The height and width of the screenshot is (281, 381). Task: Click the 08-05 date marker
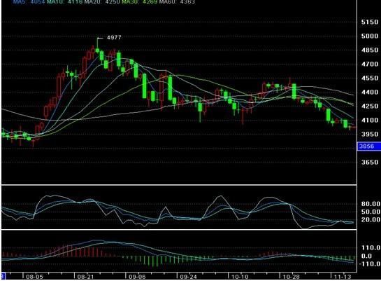(34, 277)
